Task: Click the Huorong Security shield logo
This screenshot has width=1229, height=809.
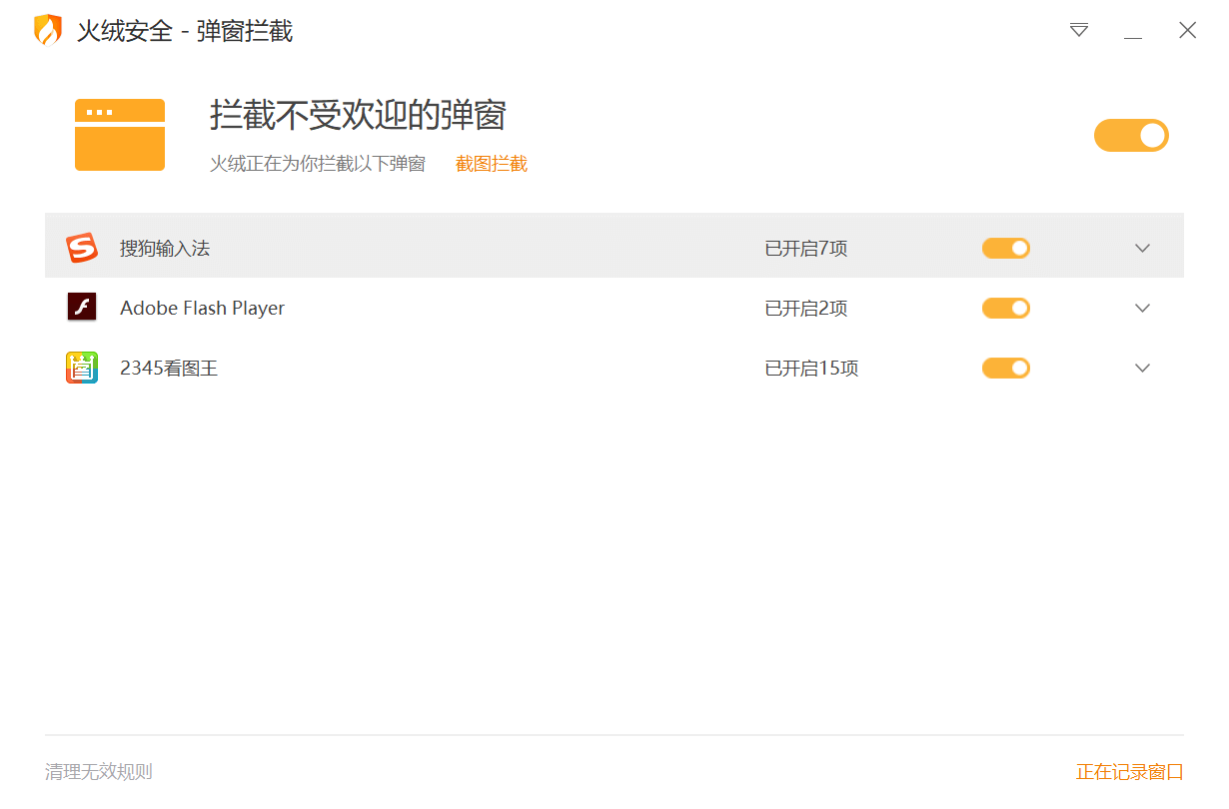Action: click(47, 30)
